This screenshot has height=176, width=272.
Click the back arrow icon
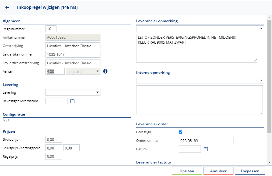click(x=7, y=7)
